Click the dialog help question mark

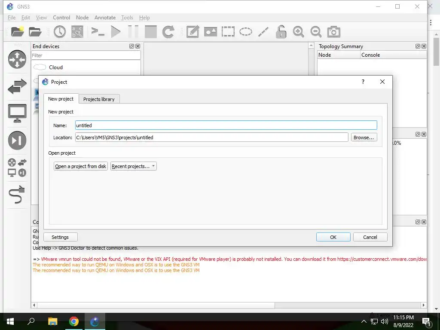[x=363, y=82]
